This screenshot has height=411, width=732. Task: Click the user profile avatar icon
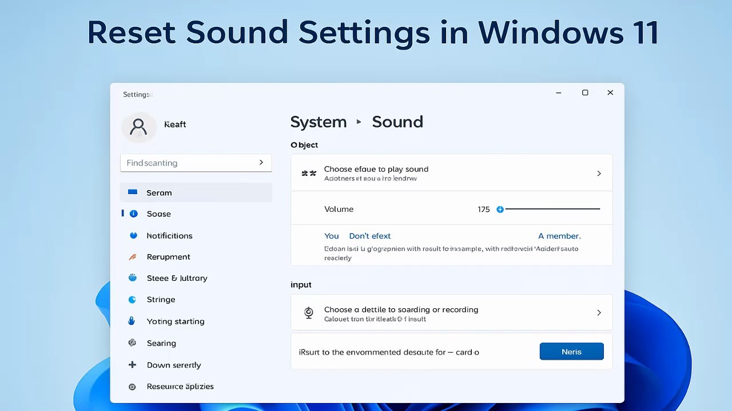138,126
